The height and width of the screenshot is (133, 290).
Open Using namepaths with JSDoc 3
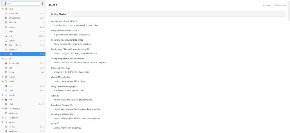click(x=65, y=30)
